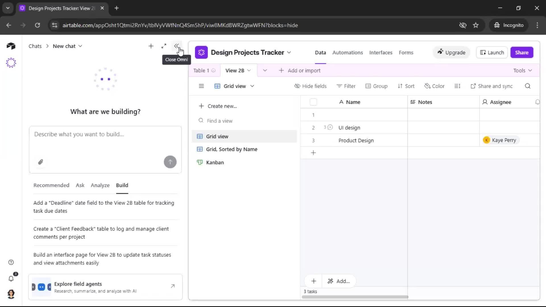Switch to the Interfaces tab
The height and width of the screenshot is (307, 546).
[x=381, y=53]
